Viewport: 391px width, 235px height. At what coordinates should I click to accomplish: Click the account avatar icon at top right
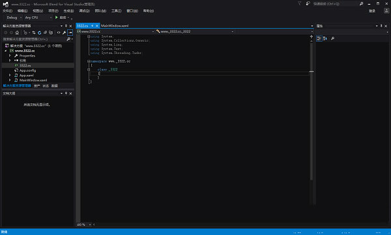[x=386, y=10]
